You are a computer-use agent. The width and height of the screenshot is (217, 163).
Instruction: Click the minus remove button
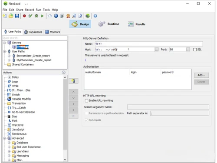tap(73, 116)
